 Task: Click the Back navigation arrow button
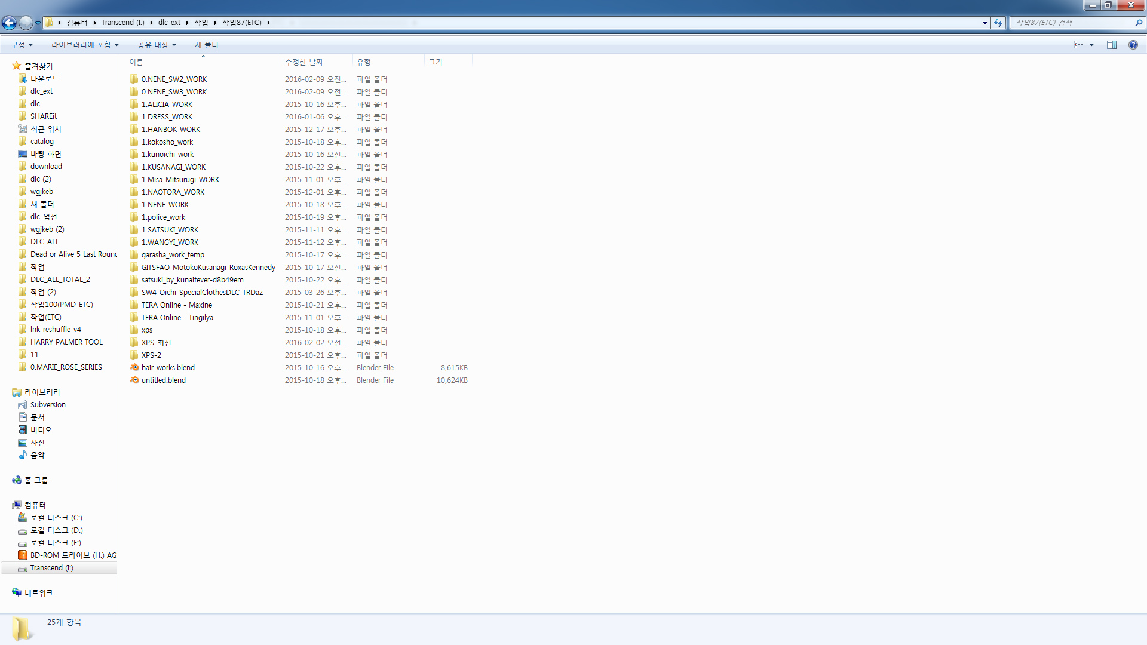click(x=10, y=23)
